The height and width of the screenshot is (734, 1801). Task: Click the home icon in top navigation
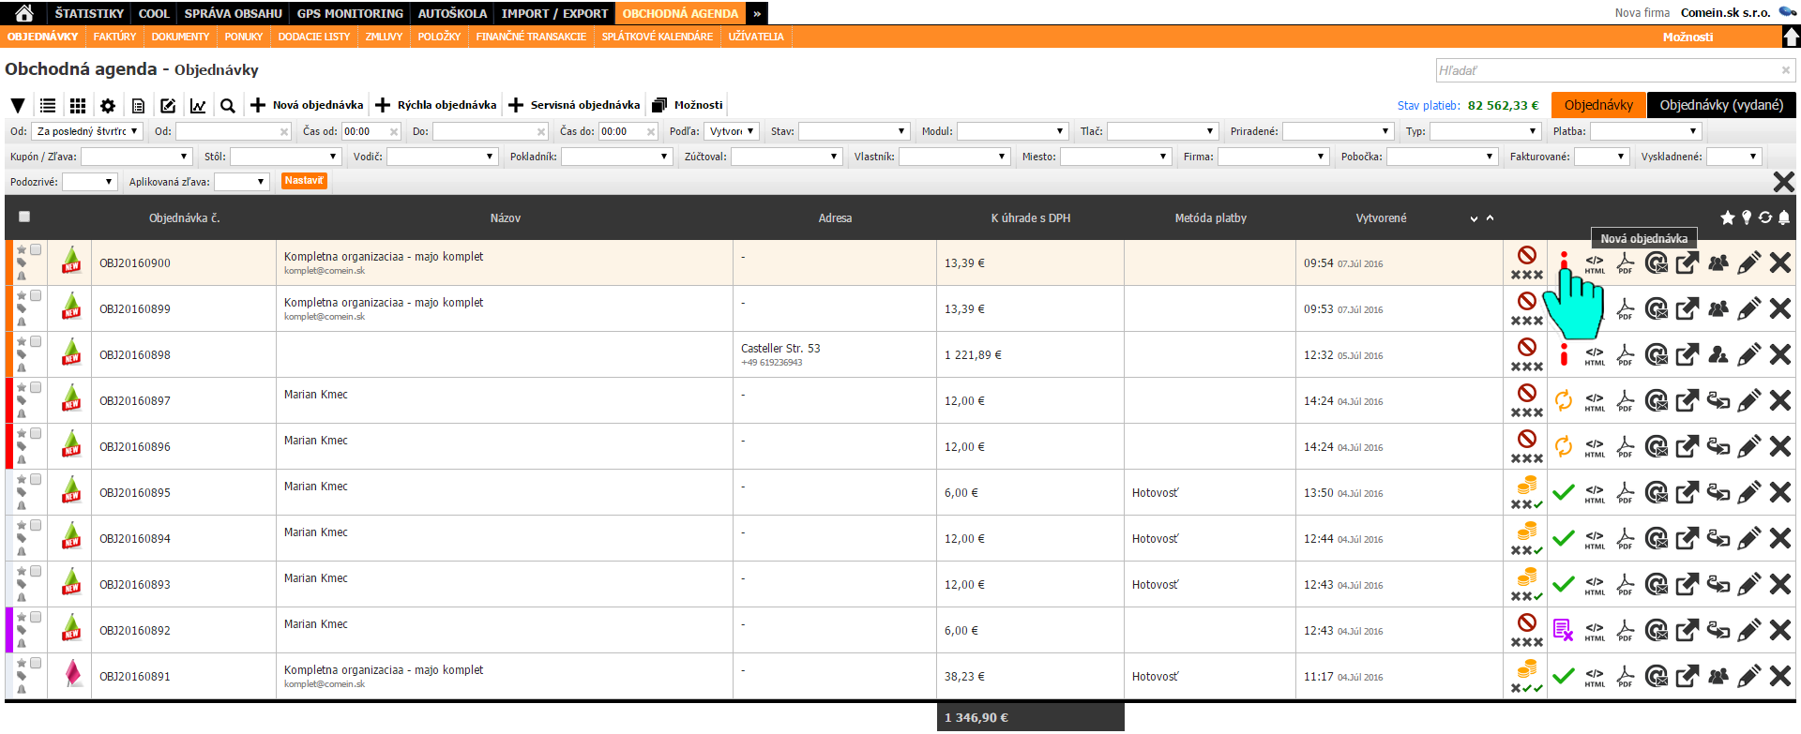coord(24,13)
